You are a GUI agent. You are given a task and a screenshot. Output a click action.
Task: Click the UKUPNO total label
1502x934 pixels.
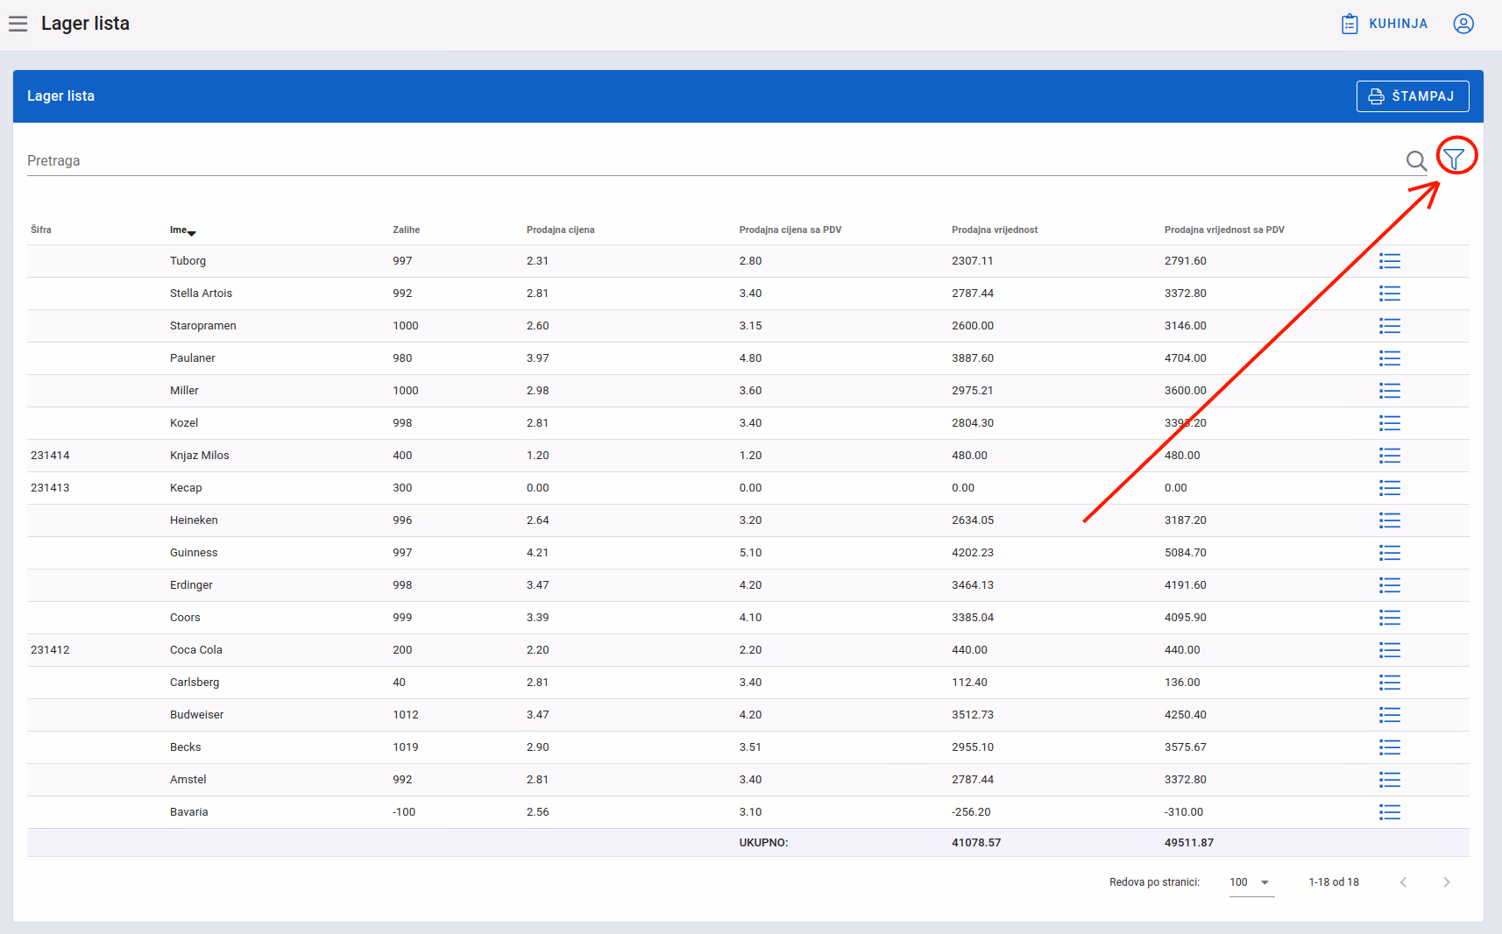763,843
